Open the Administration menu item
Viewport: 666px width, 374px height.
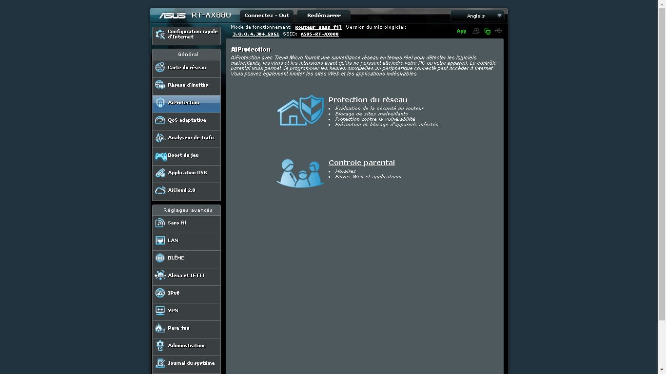click(x=186, y=346)
